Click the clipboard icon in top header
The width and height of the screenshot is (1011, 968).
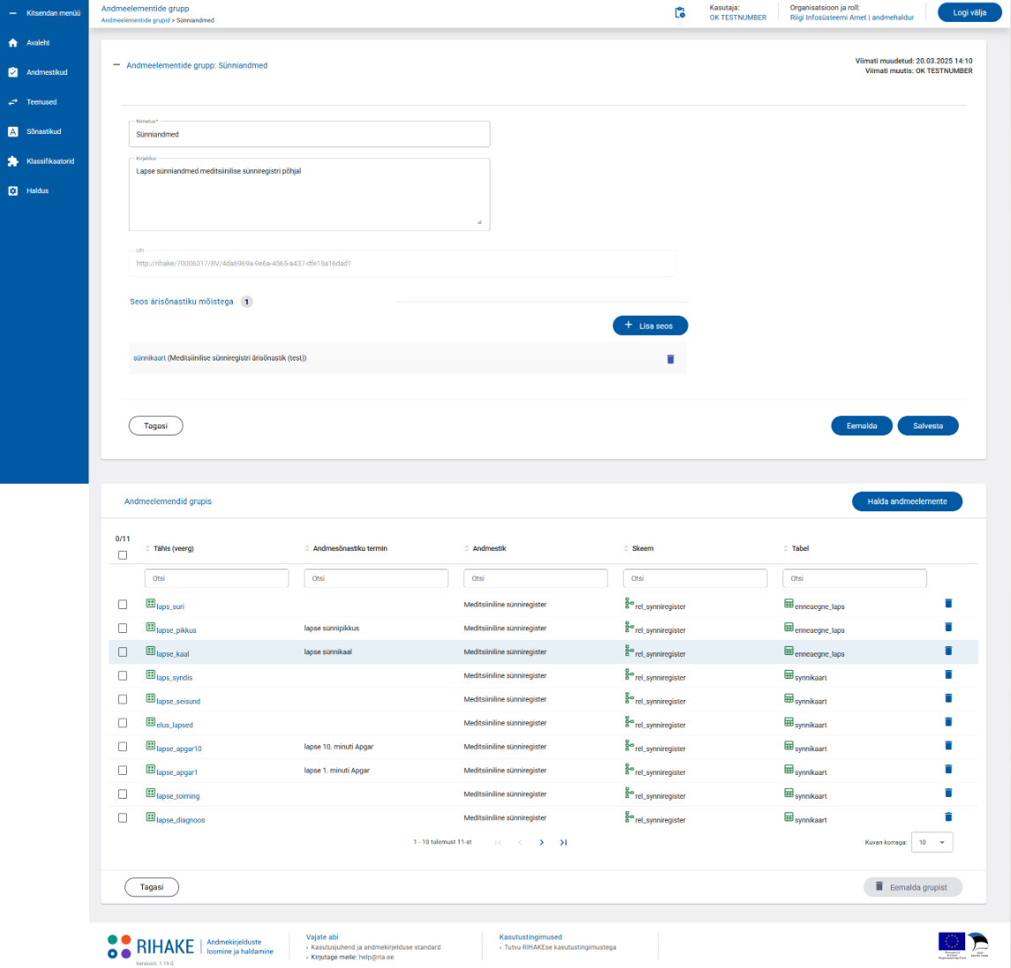point(679,13)
